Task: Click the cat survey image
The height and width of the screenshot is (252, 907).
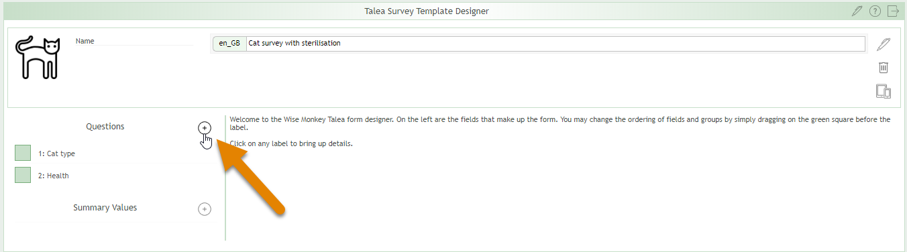Action: click(38, 58)
